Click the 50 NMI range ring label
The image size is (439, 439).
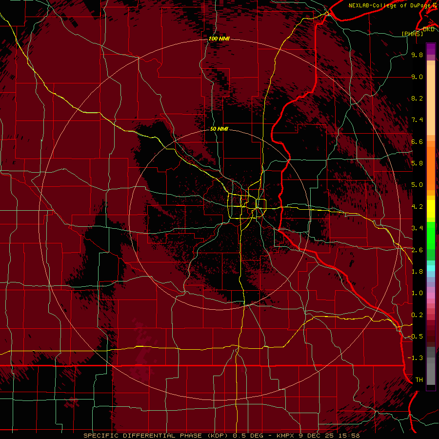click(219, 129)
